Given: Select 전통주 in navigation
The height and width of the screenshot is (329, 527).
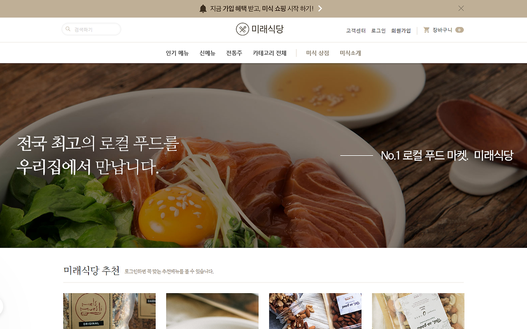Looking at the screenshot, I should pyautogui.click(x=234, y=53).
